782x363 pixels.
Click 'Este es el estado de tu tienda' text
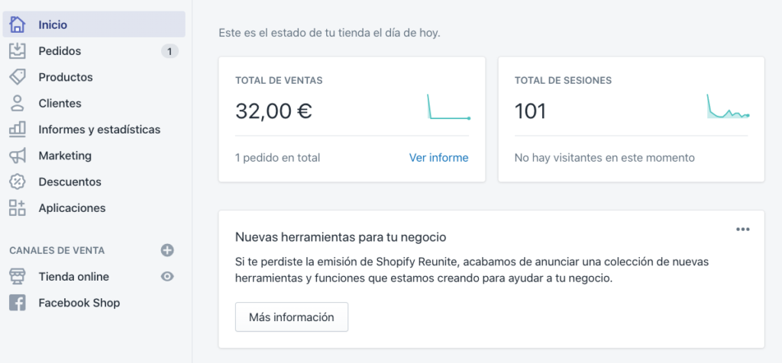(330, 34)
